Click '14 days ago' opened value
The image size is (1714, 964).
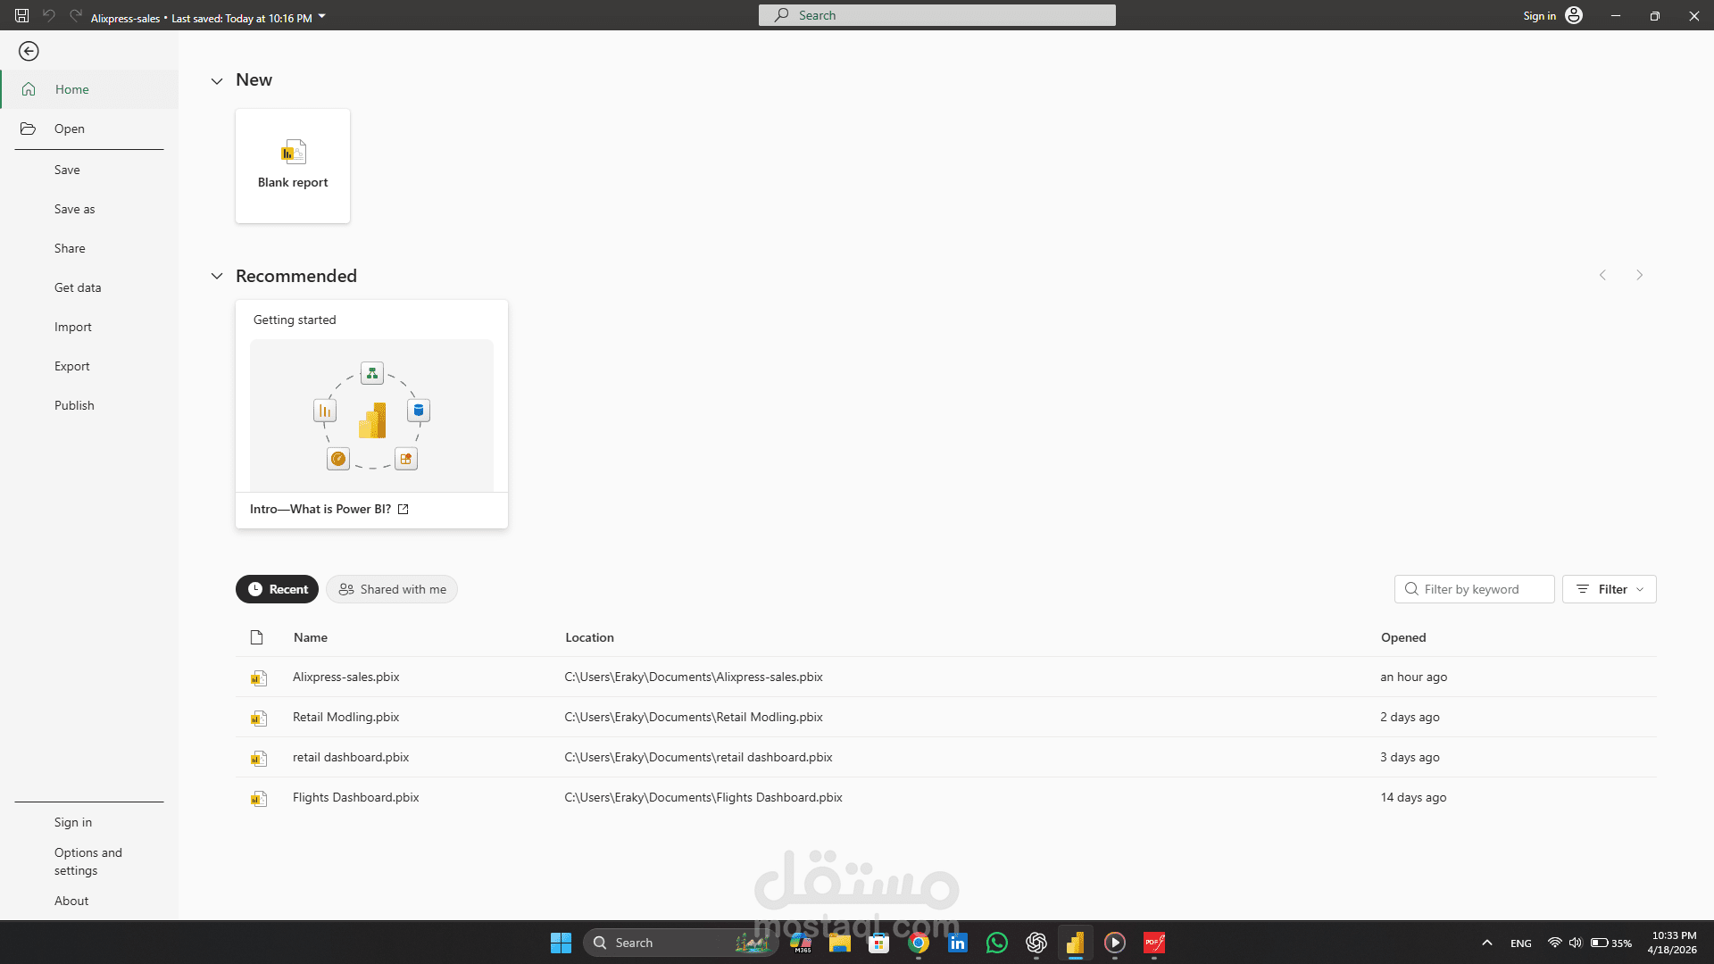click(x=1413, y=797)
